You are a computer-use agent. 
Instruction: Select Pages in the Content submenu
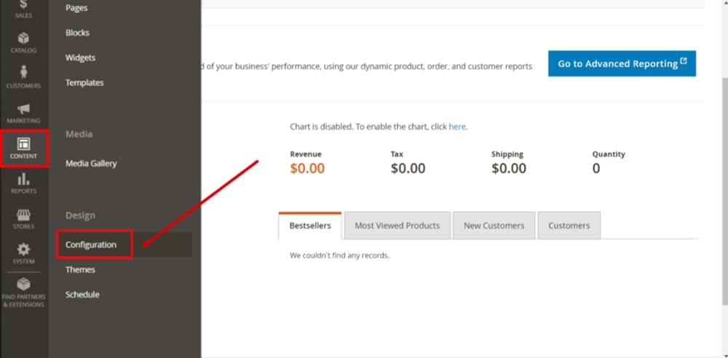[x=76, y=8]
